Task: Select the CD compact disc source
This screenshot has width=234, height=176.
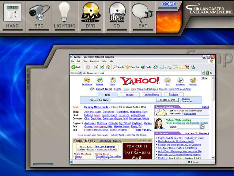Action: point(117,17)
